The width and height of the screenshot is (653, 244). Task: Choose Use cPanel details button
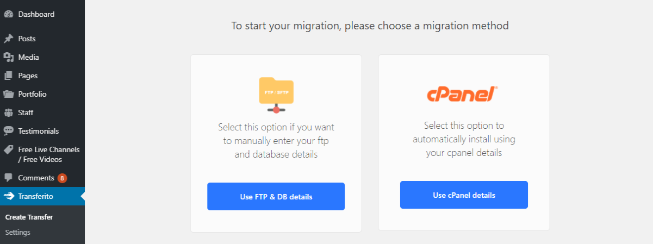(464, 195)
